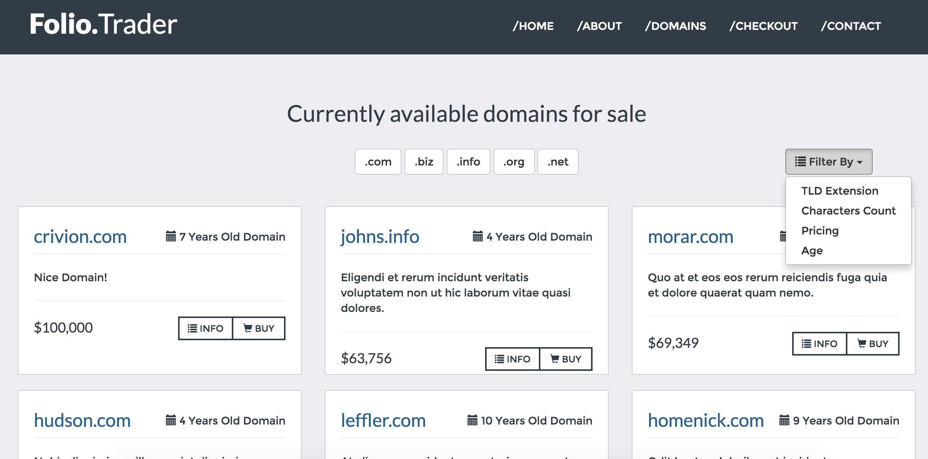Click the list INFO icon for morar.com
This screenshot has height=459, width=928.
(806, 344)
